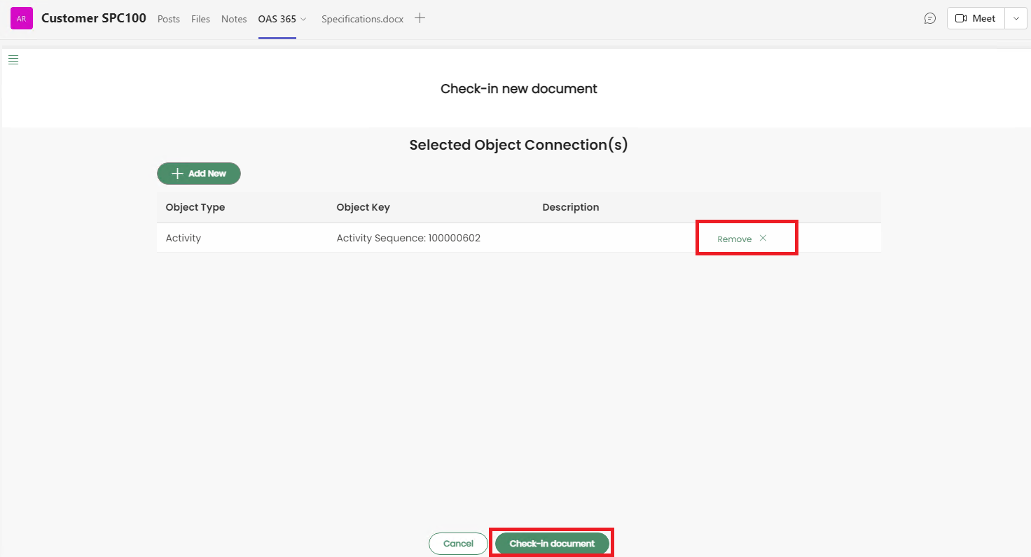This screenshot has width=1031, height=557.
Task: Expand the OAS 365 tab chevron
Action: point(303,20)
